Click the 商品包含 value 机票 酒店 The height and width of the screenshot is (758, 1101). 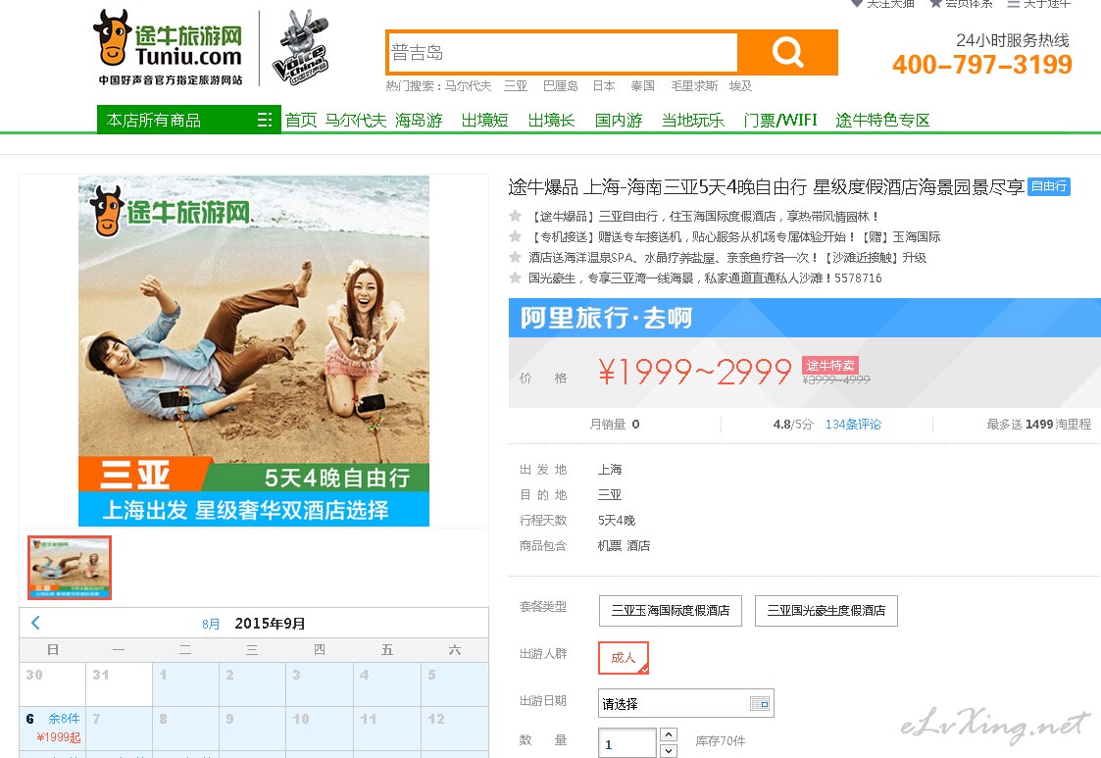pyautogui.click(x=624, y=545)
